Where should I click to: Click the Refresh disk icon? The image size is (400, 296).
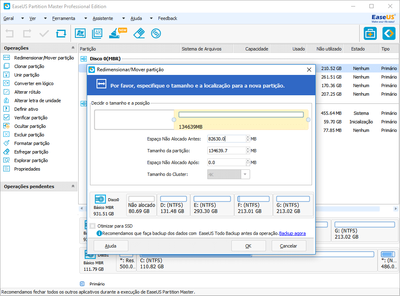point(61,33)
